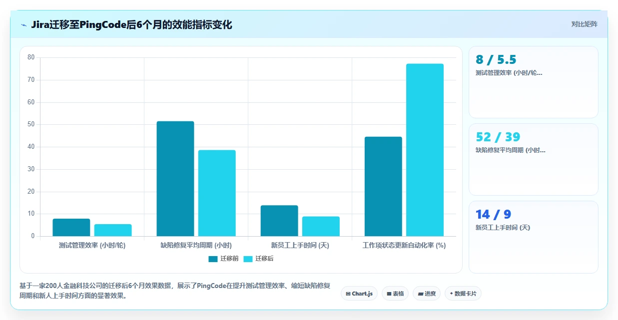This screenshot has height=320, width=618.
Task: Toggle the 迁移前 legend item
Action: [x=223, y=259]
